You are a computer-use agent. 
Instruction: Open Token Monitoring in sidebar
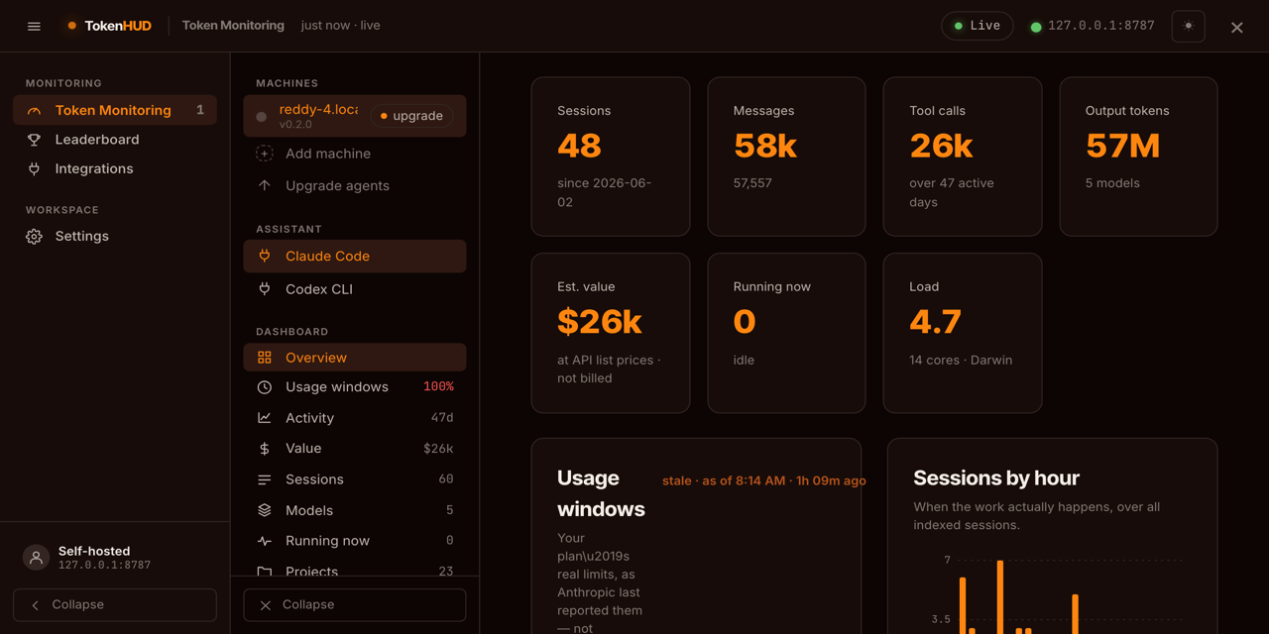coord(115,110)
